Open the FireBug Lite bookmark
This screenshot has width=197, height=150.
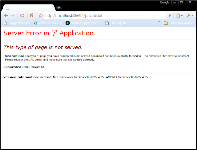[x=116, y=23]
